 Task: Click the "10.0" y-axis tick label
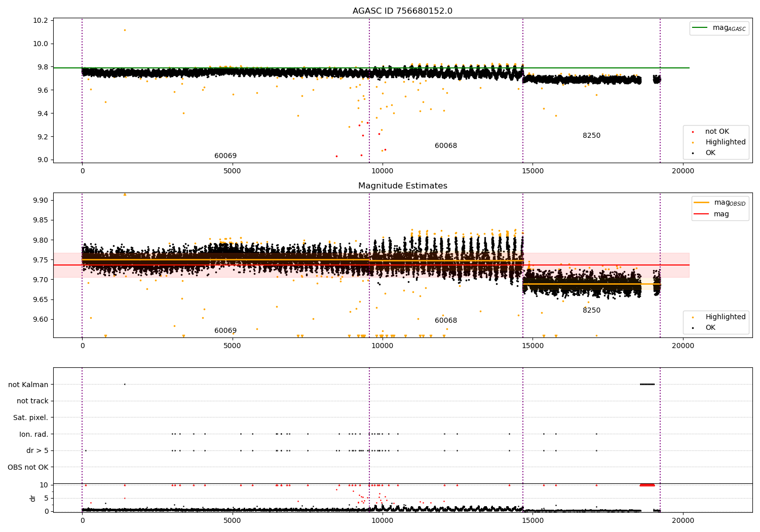click(41, 44)
